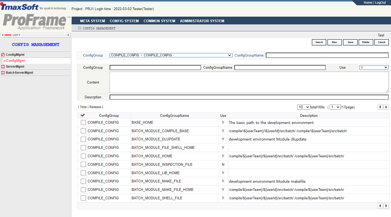Open the rows-per-page dropdown showing 10

(x=303, y=107)
